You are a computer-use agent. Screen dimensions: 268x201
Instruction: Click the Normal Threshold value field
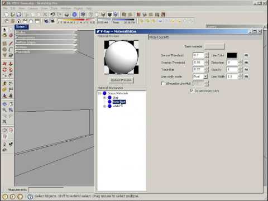(199, 55)
